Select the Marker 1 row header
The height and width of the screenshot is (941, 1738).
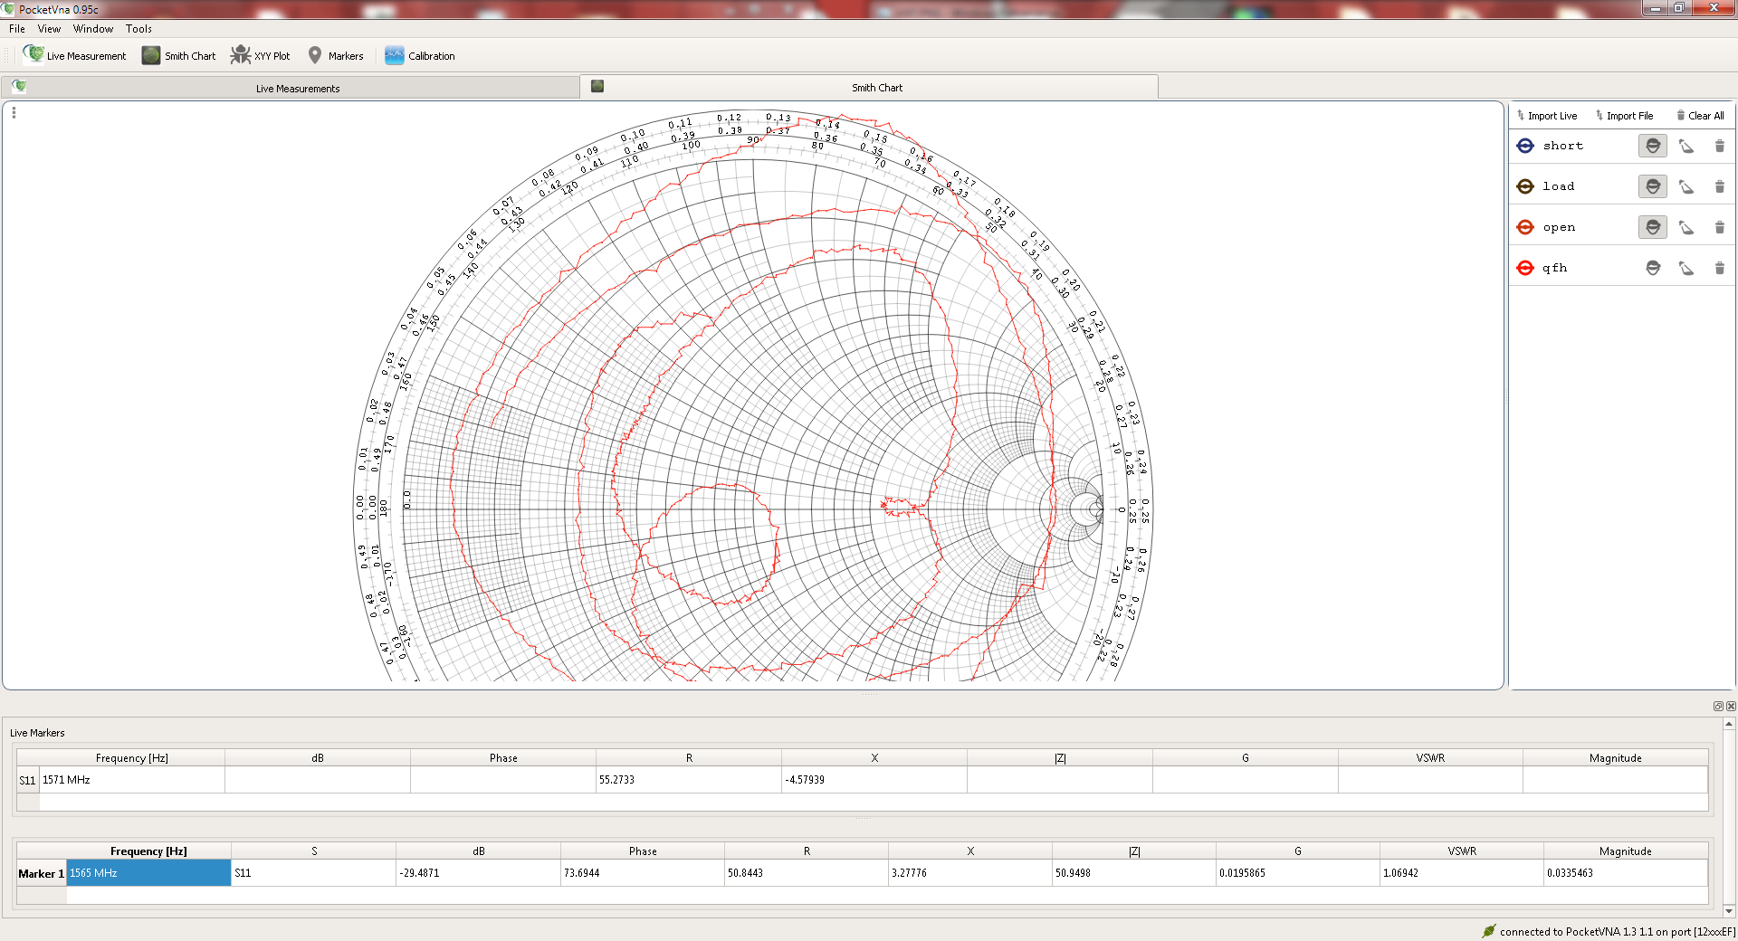[42, 873]
